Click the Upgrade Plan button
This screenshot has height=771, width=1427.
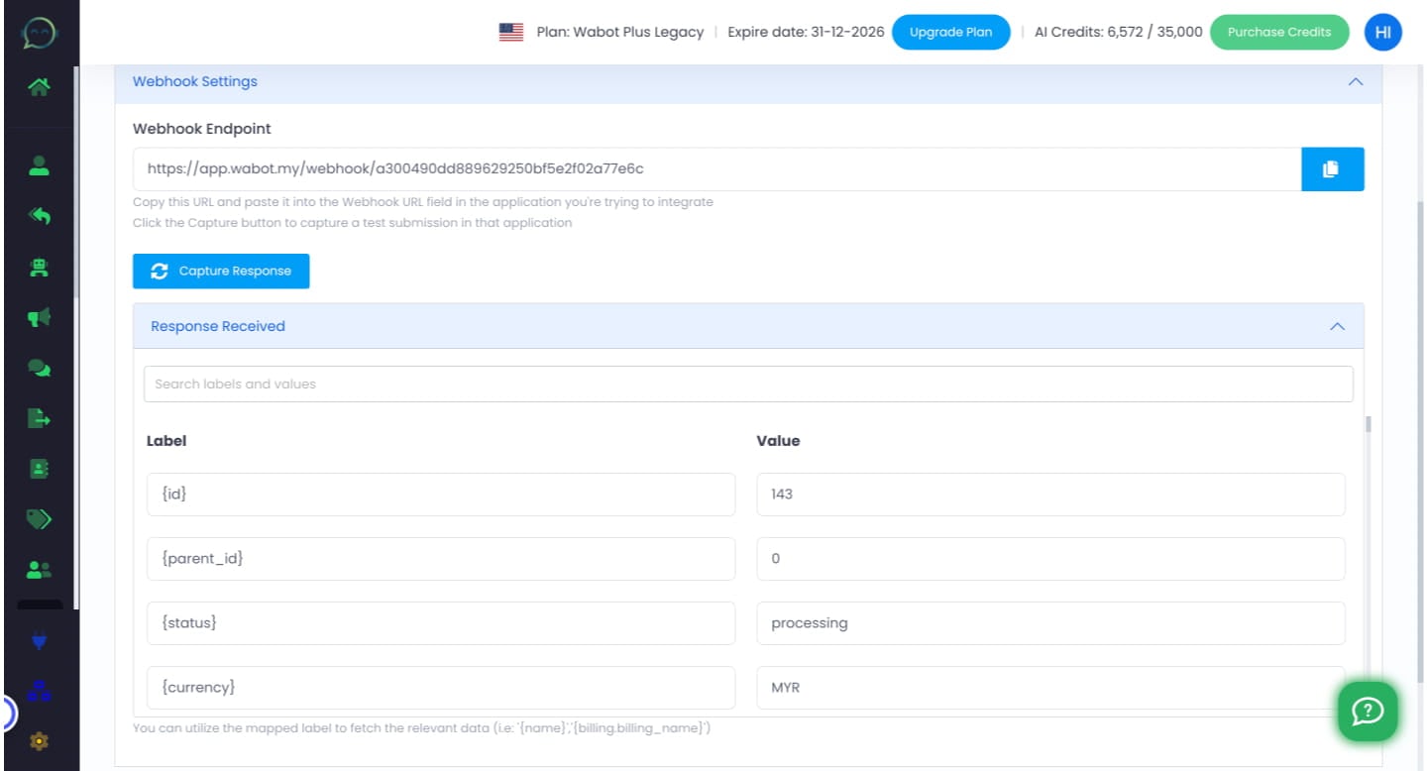pos(950,32)
